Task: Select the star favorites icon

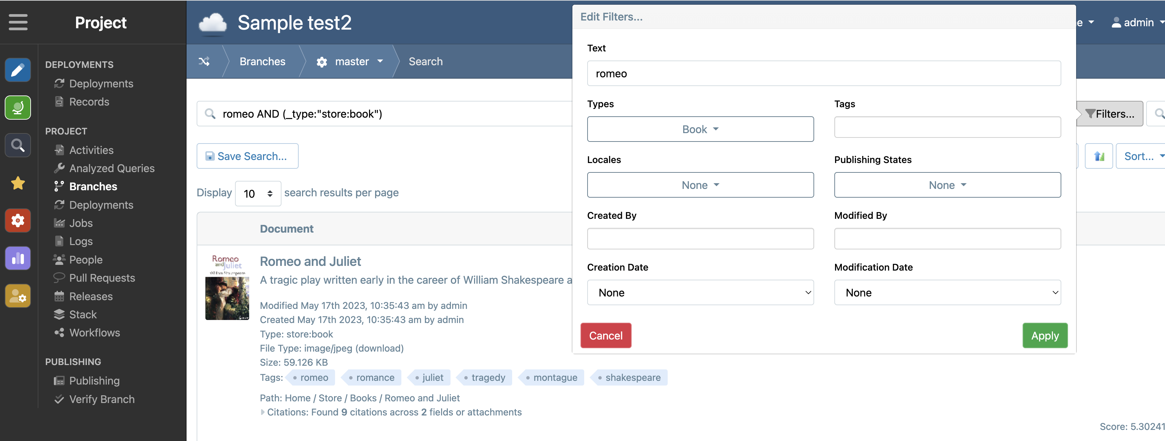Action: click(18, 183)
